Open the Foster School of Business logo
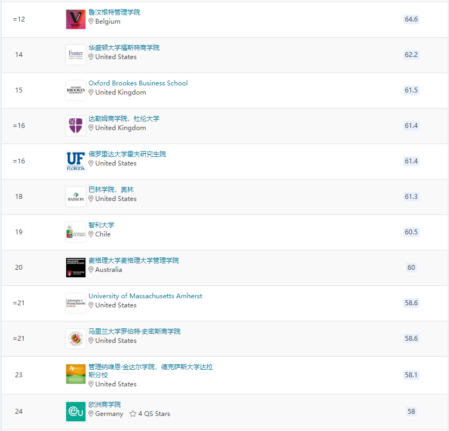The height and width of the screenshot is (431, 449). coord(76,55)
